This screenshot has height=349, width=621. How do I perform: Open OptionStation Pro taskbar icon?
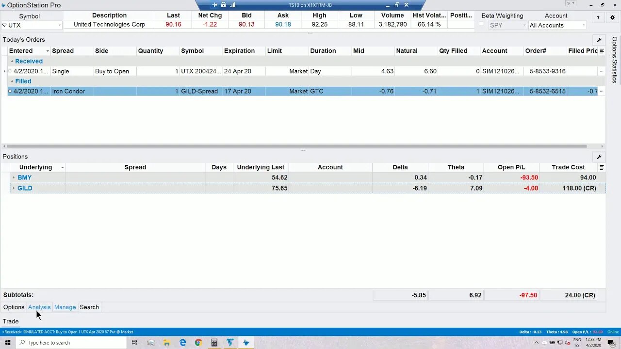point(246,343)
